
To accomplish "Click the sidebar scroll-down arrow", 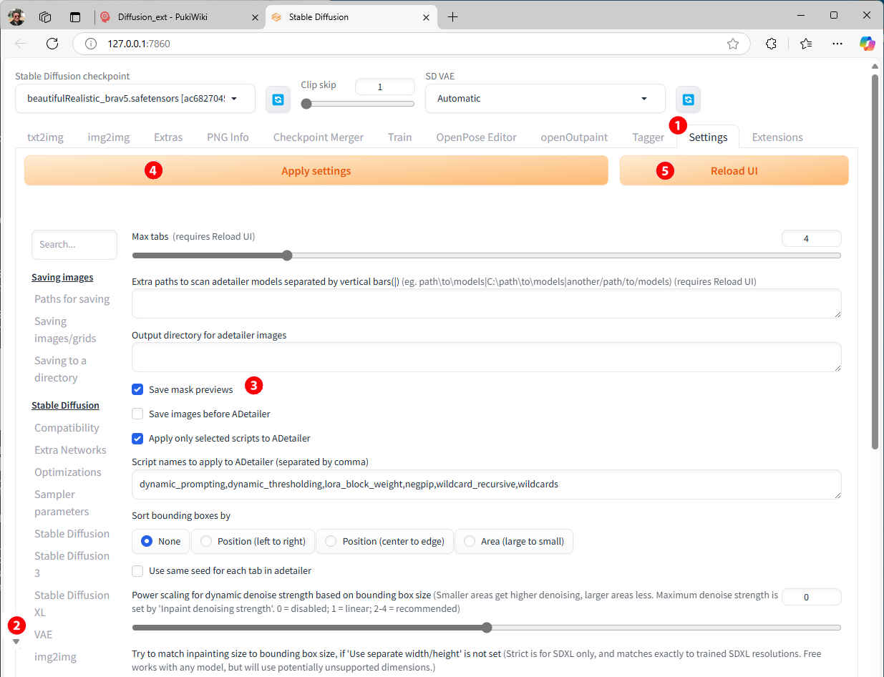I will point(16,641).
